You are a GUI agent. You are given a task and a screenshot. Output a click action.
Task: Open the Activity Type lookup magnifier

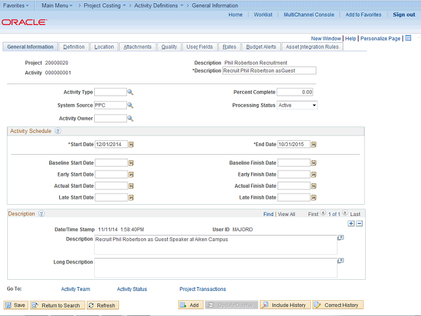(130, 92)
